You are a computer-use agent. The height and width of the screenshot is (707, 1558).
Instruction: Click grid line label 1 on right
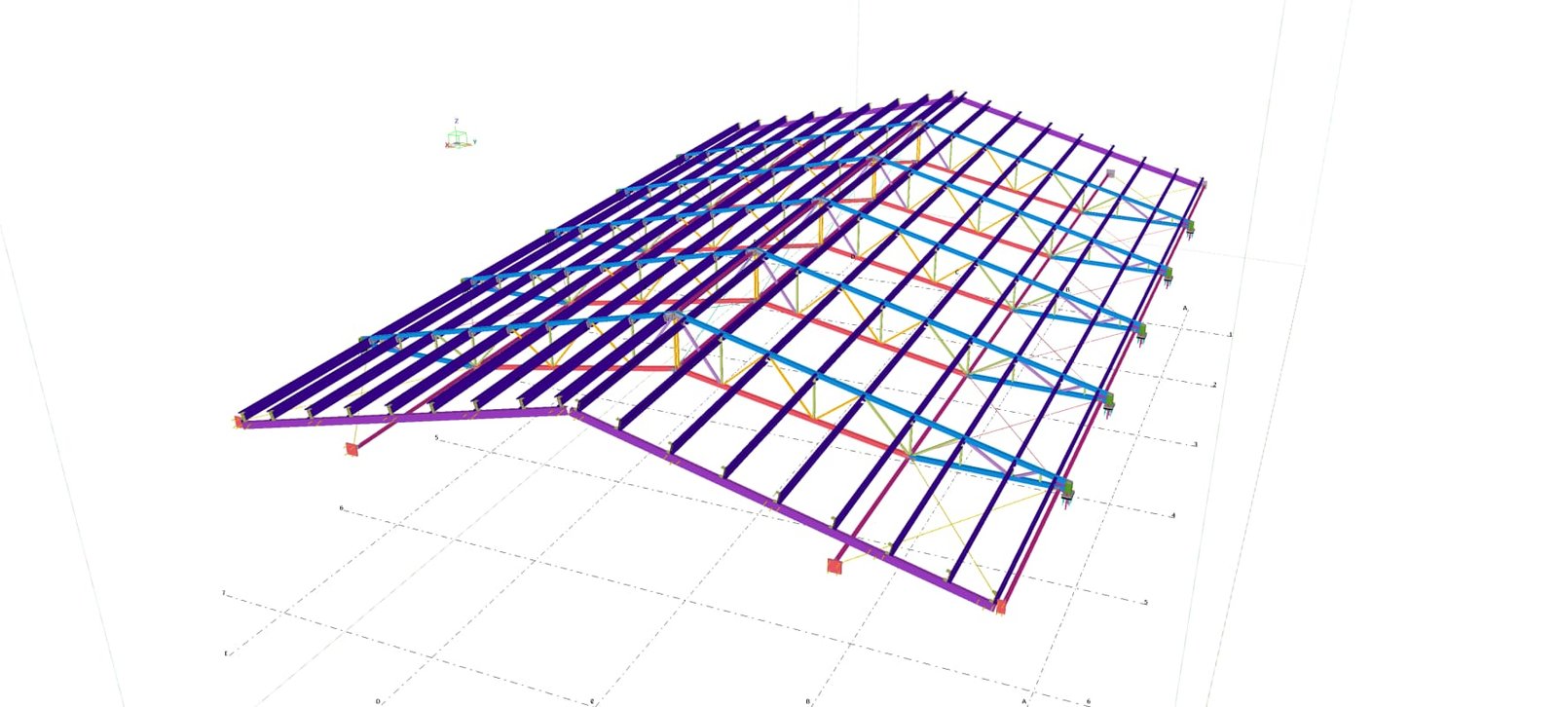tap(1230, 335)
